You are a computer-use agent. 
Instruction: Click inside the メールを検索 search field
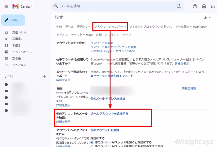click(118, 6)
